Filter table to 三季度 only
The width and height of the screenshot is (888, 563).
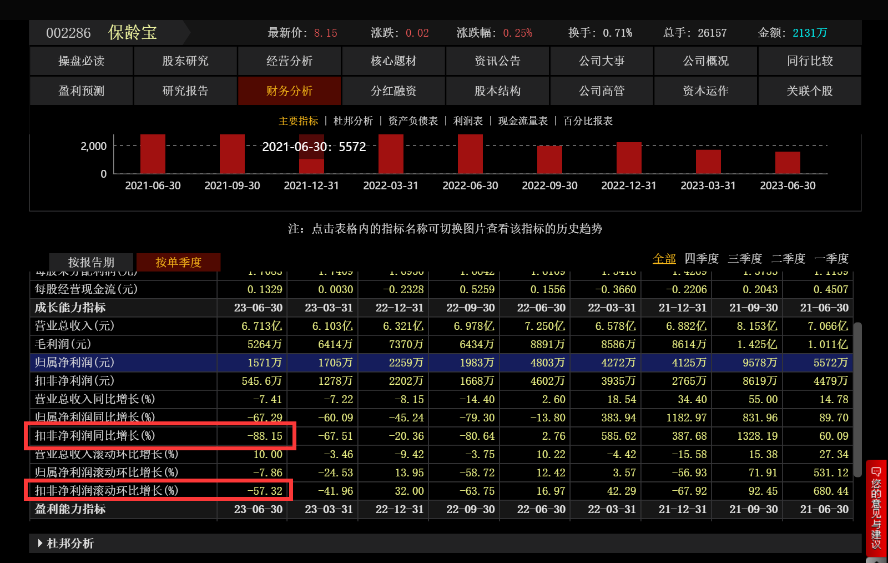tap(744, 259)
